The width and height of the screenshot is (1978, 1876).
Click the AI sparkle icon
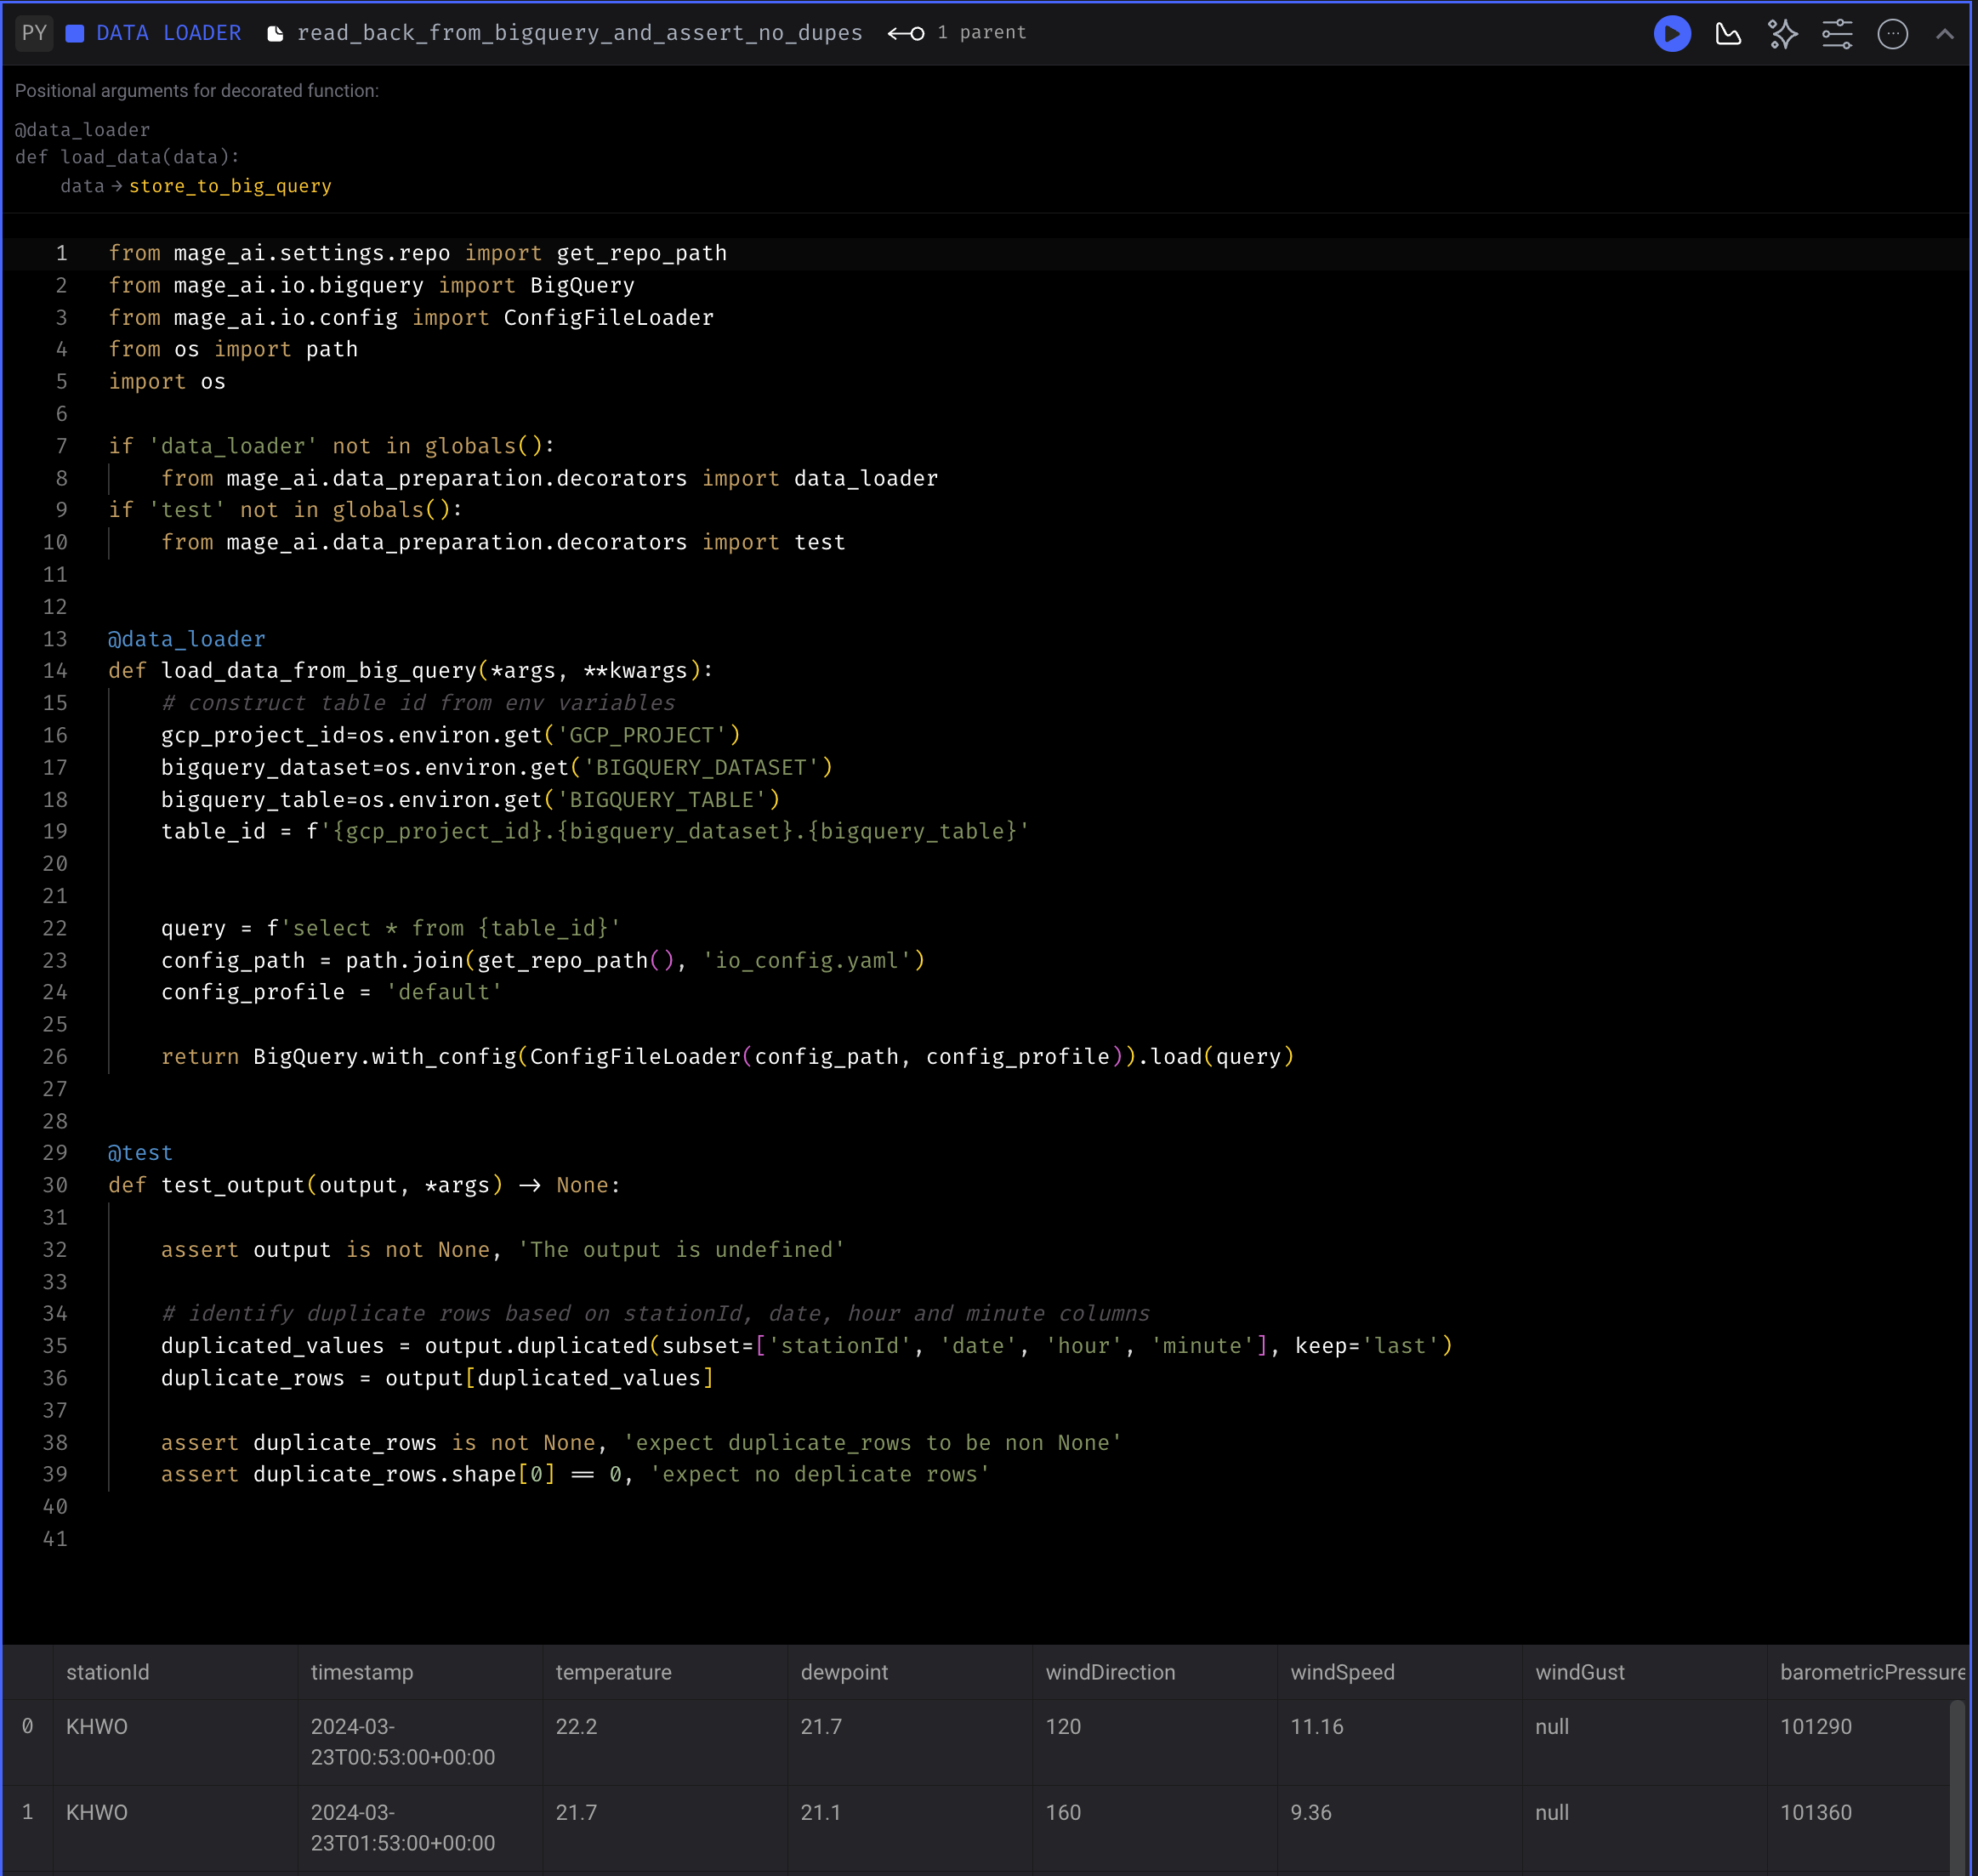(1783, 34)
